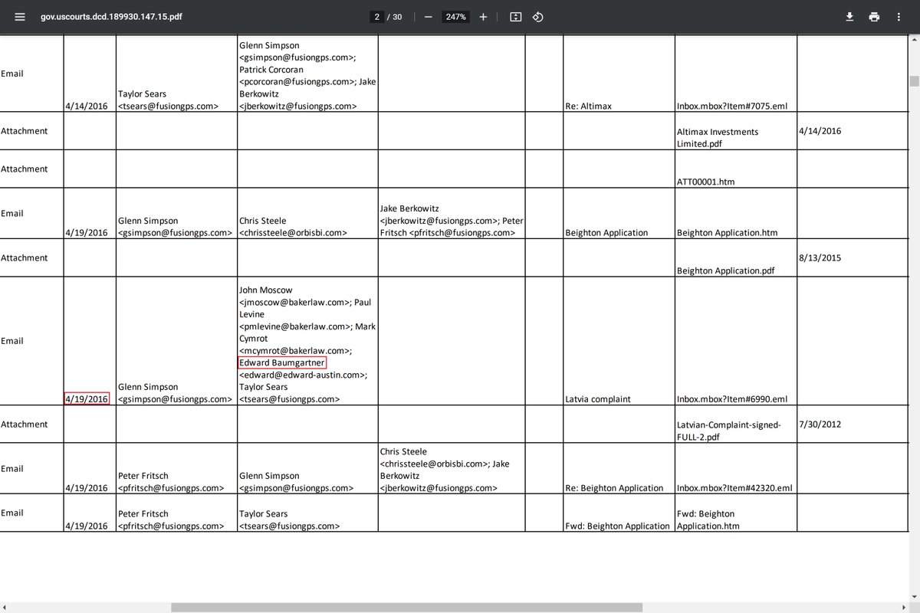Screen dimensions: 920x613
Task: Click 'John Moscow' recipient name
Action: click(265, 290)
